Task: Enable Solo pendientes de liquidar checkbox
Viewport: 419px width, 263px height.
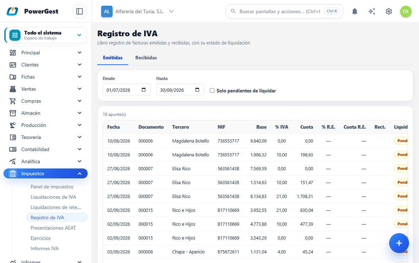Action: [212, 90]
